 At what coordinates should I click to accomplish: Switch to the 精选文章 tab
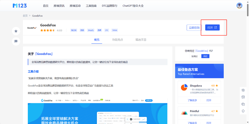[141, 40]
